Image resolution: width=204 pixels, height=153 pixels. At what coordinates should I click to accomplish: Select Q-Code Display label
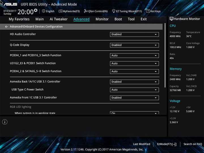20,45
